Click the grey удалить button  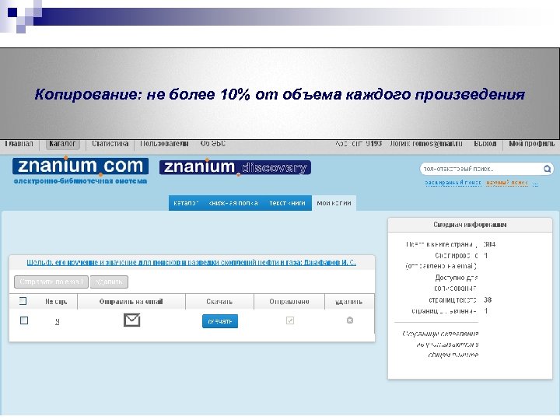tap(110, 282)
